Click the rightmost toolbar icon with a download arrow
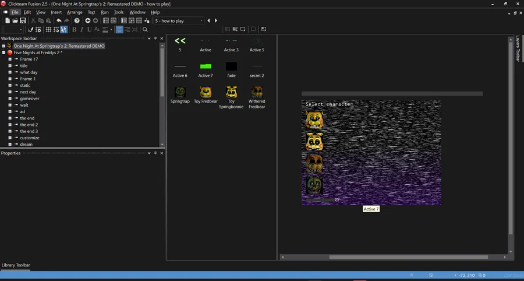Image resolution: width=524 pixels, height=281 pixels. (x=263, y=29)
